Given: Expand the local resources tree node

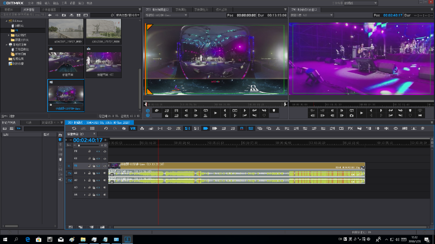Looking at the screenshot, I should tap(7, 45).
